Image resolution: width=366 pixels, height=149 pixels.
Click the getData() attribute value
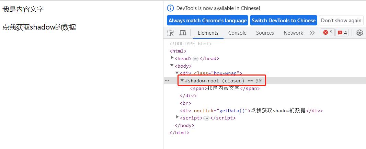[232, 111]
